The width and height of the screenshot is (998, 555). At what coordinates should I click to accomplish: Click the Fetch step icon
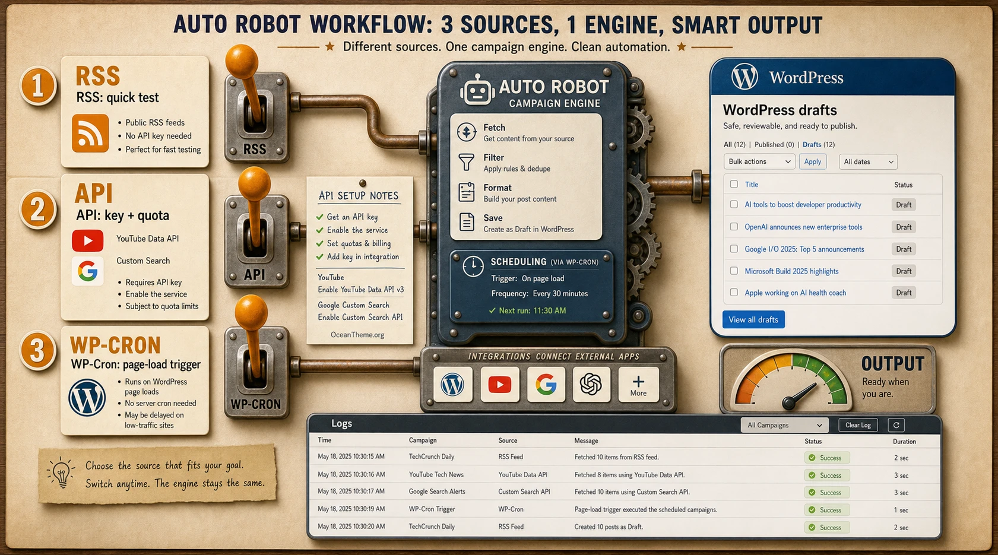pos(467,132)
